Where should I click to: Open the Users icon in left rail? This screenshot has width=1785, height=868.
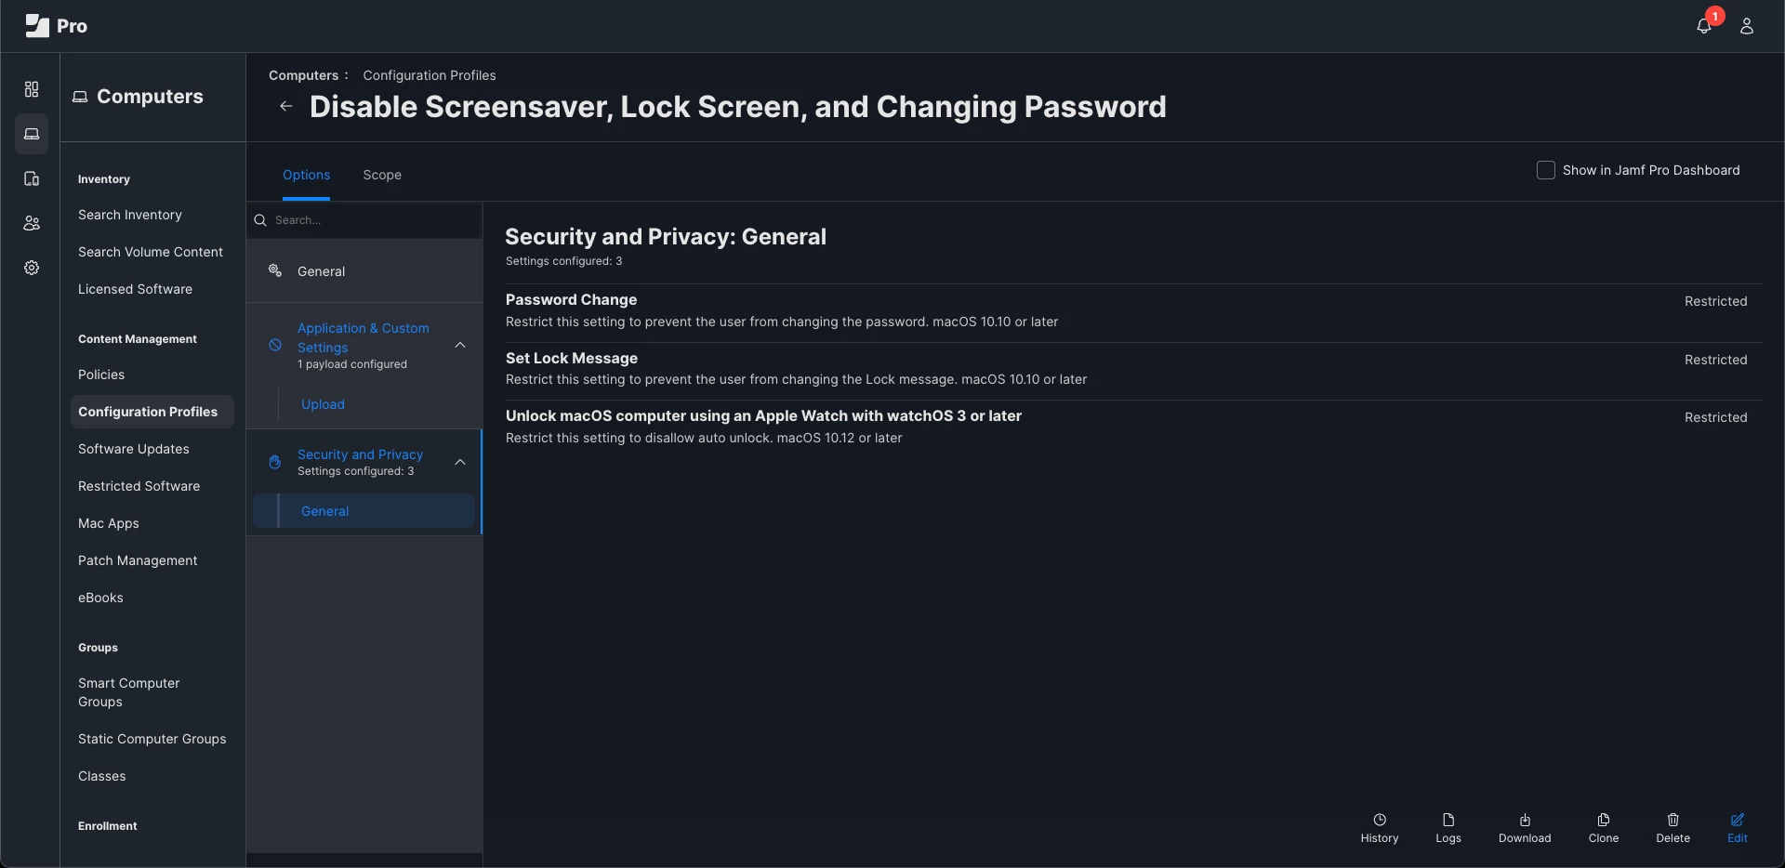click(x=32, y=223)
